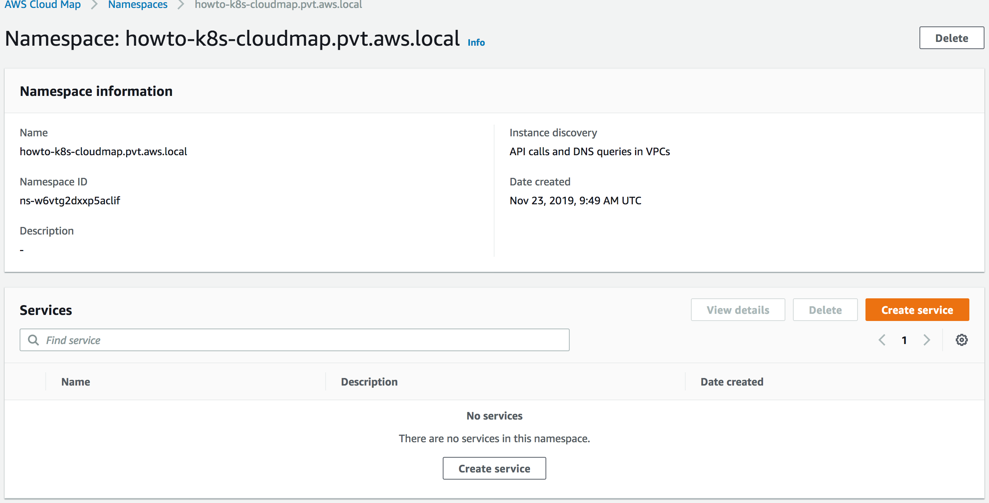Click View details in Services section
This screenshot has height=503, width=989.
click(x=737, y=310)
